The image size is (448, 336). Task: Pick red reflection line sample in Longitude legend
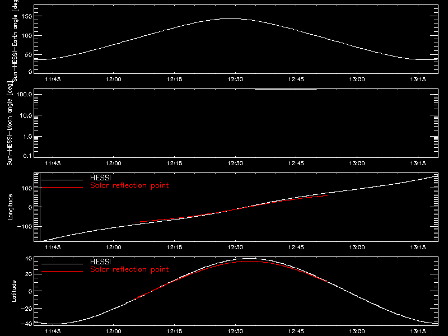coord(62,188)
